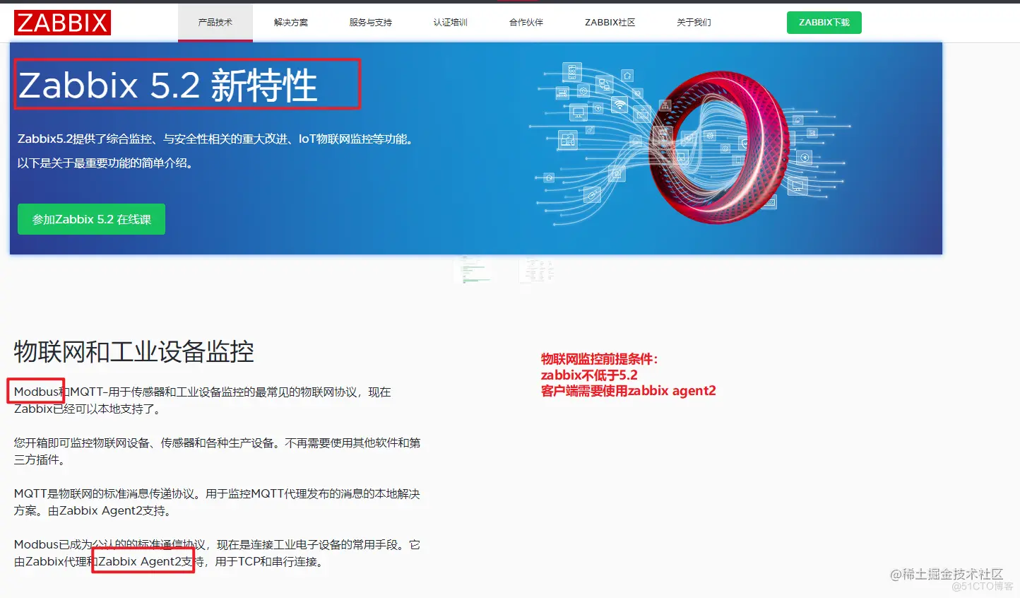Click the left small thumbnail below banner
The image size is (1020, 598).
tap(474, 270)
